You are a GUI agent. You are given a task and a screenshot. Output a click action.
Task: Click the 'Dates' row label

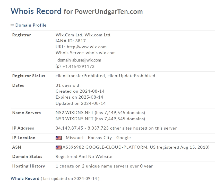(18, 85)
